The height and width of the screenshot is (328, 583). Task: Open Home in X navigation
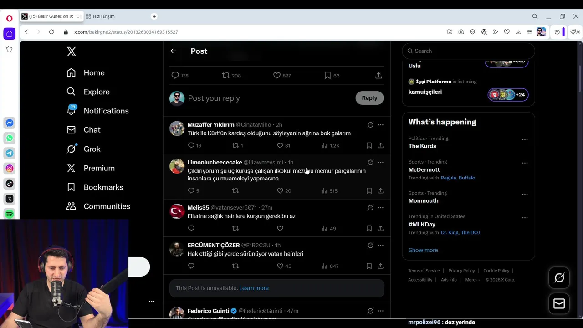[86, 73]
